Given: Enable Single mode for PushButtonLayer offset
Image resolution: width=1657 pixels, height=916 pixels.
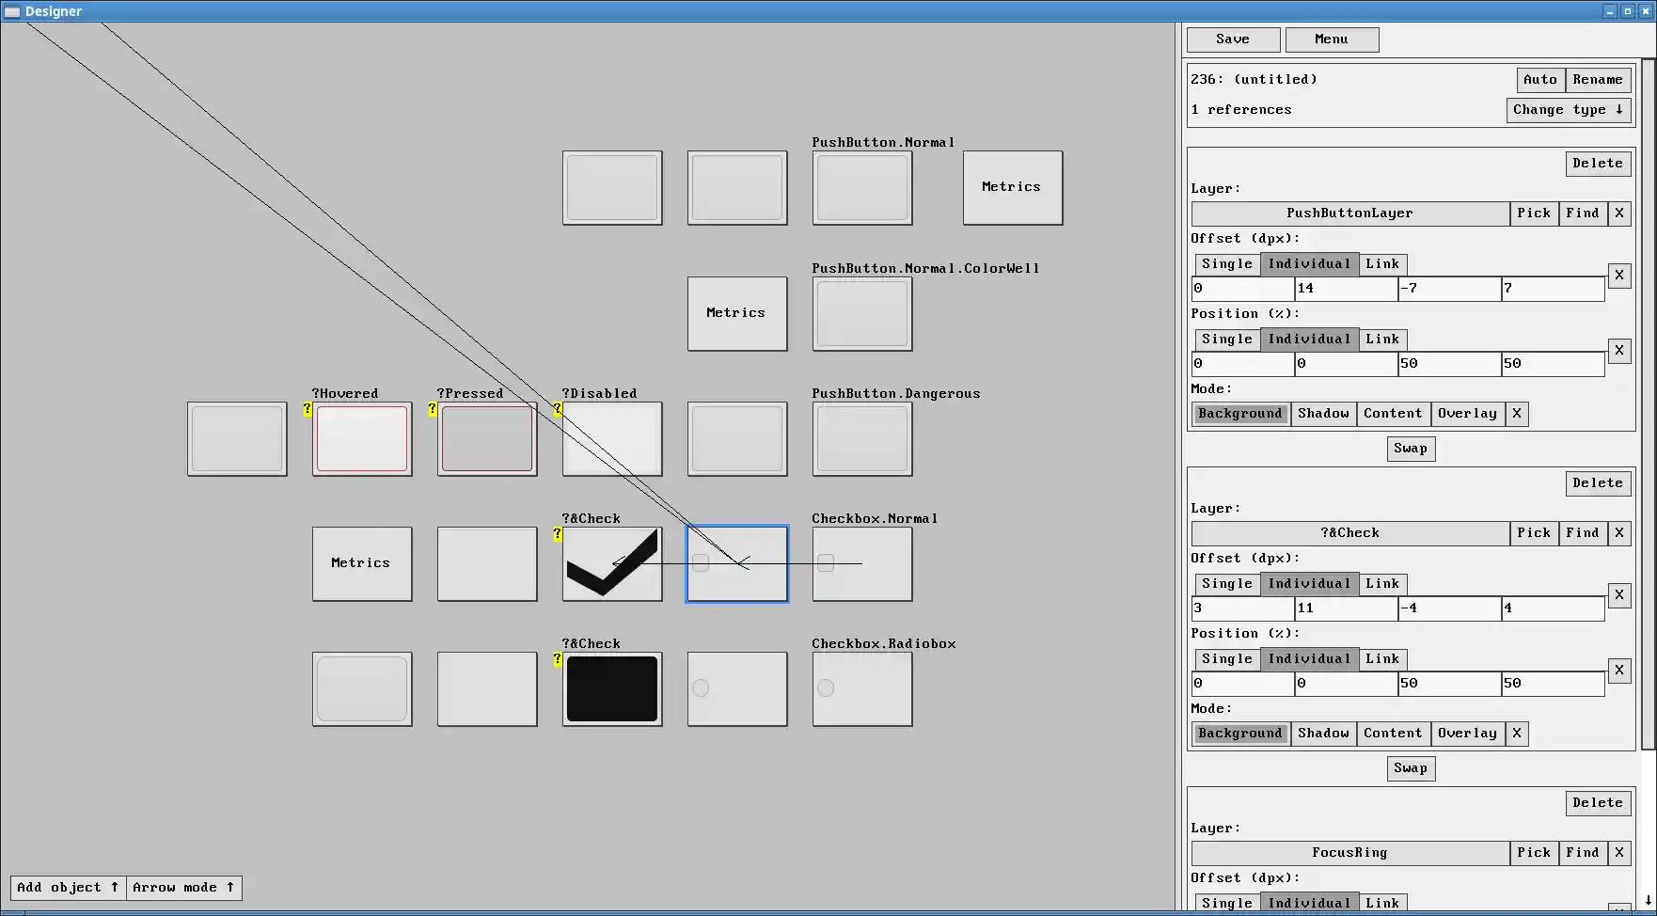Looking at the screenshot, I should coord(1226,263).
